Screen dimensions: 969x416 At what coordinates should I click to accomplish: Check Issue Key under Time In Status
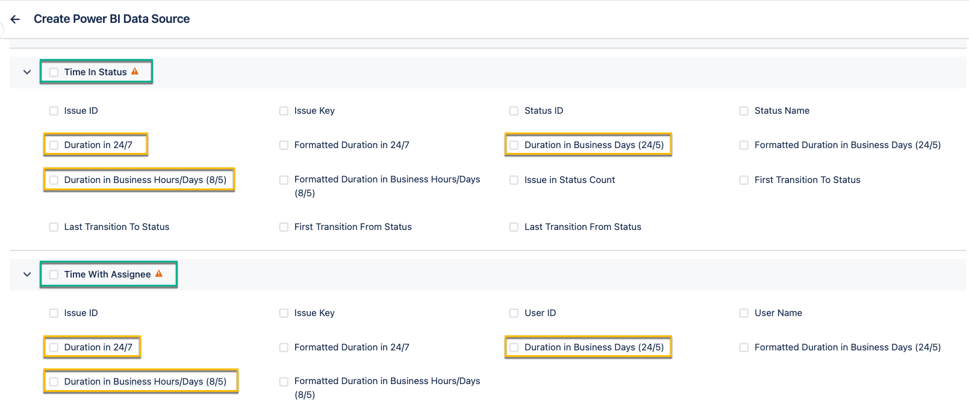(284, 111)
